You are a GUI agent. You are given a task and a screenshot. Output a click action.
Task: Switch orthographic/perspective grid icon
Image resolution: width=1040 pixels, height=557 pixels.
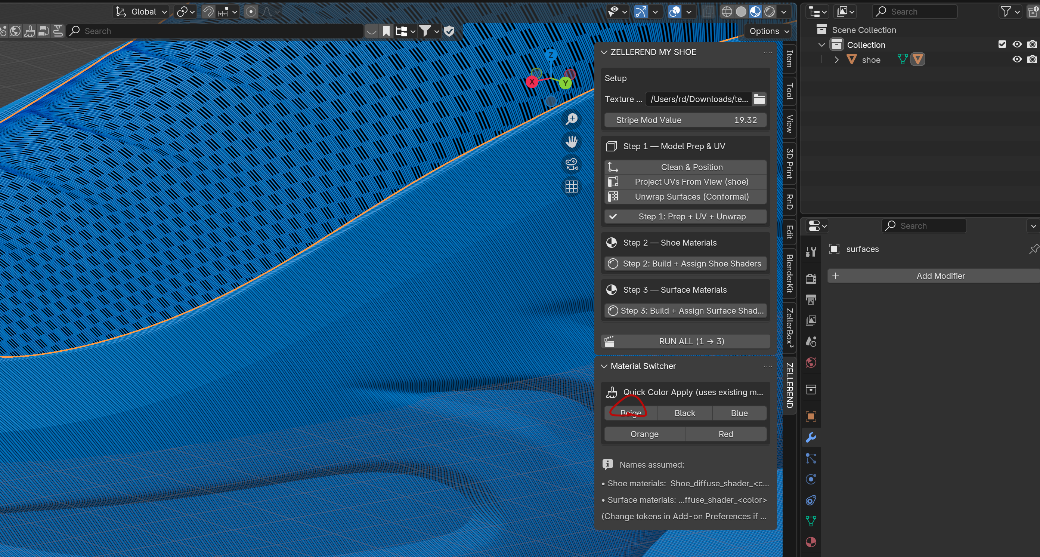[x=571, y=187]
